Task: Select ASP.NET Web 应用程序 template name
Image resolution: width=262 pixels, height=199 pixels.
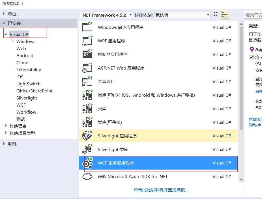Action: pos(121,68)
